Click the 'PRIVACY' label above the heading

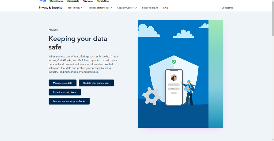click(x=53, y=30)
